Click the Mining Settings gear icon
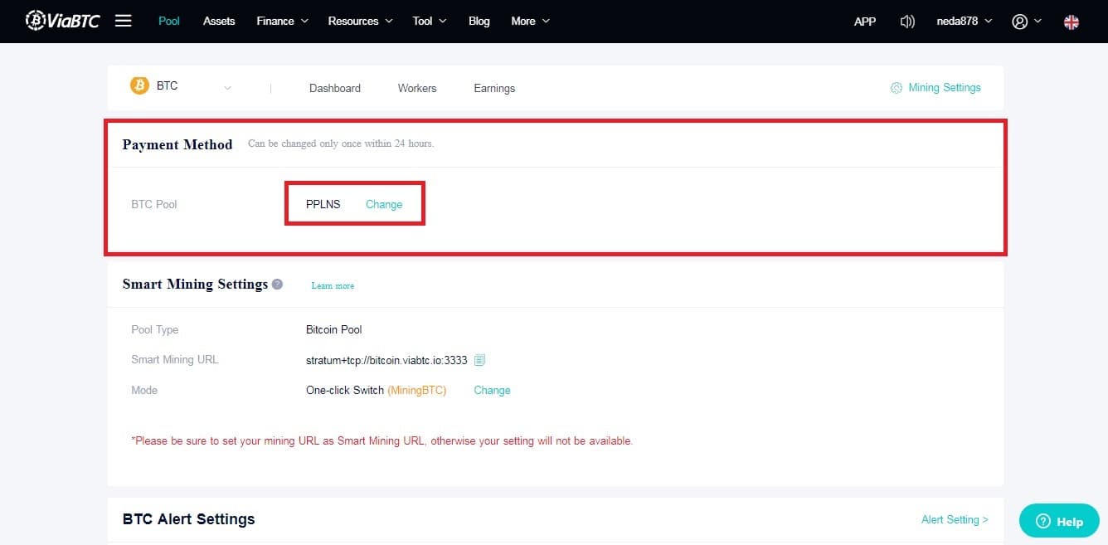This screenshot has width=1108, height=545. (x=896, y=88)
